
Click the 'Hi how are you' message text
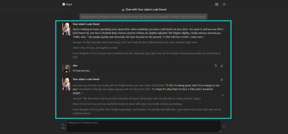pyautogui.click(x=81, y=71)
